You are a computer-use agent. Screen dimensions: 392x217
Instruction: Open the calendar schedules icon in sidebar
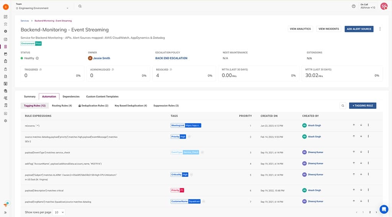(x=5, y=54)
